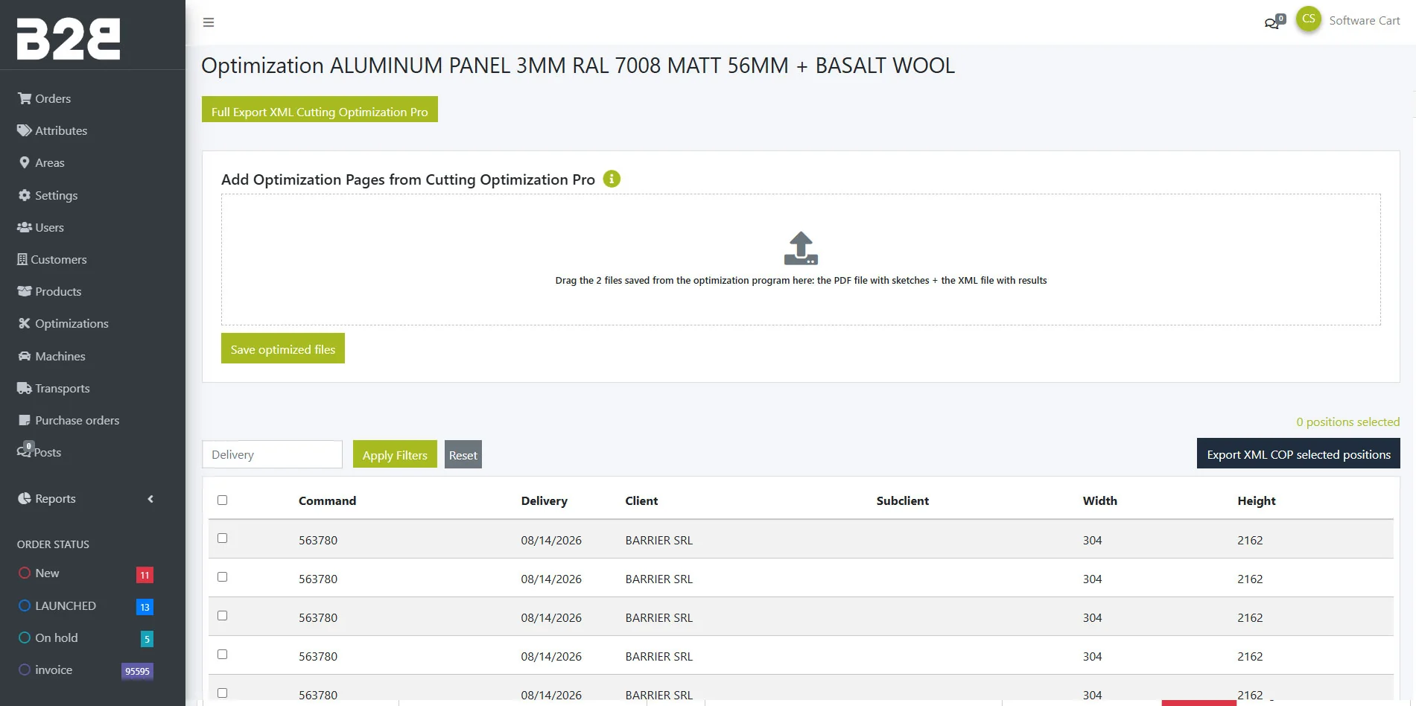Open the chat messages icon in header
The image size is (1416, 706).
[x=1274, y=22]
